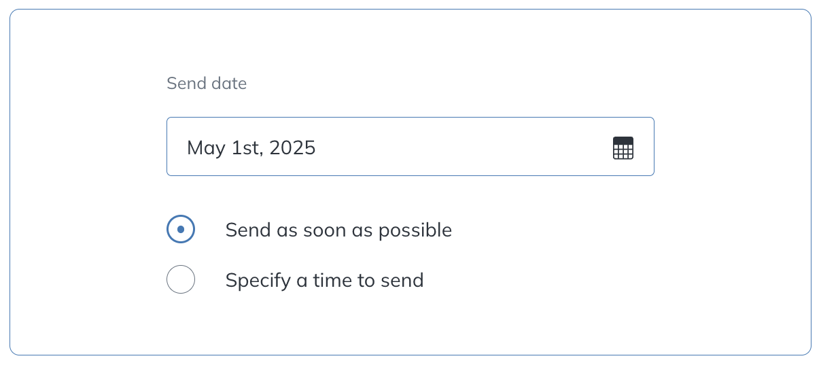821x367 pixels.
Task: Click the "May 1st, 2025" date text
Action: click(251, 147)
